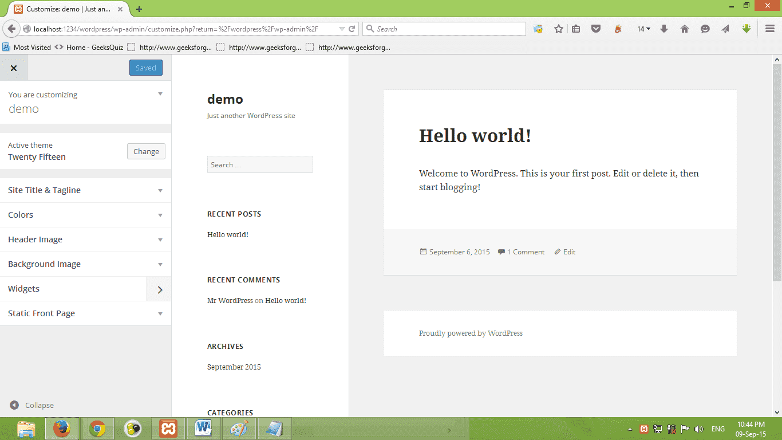Open the Firefox hamburger menu
Image resolution: width=782 pixels, height=440 pixels.
coord(770,29)
